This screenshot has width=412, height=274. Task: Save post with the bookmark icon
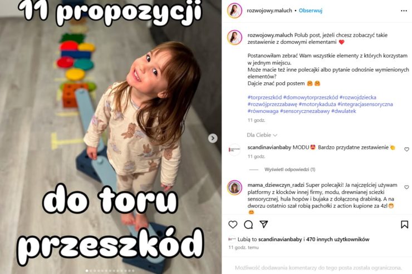(404, 225)
